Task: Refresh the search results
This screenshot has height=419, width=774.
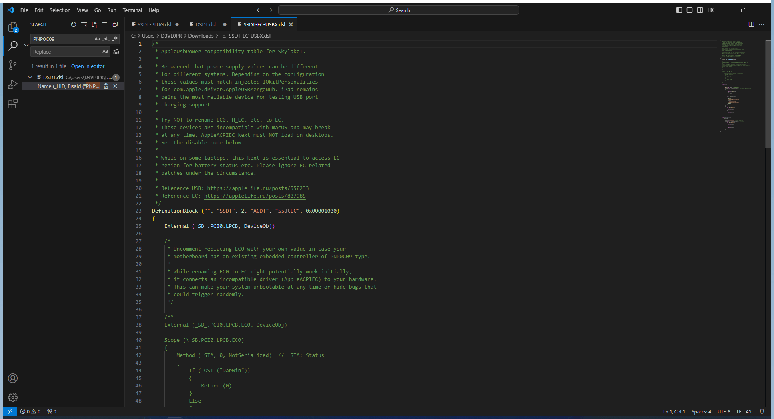Action: pos(74,24)
